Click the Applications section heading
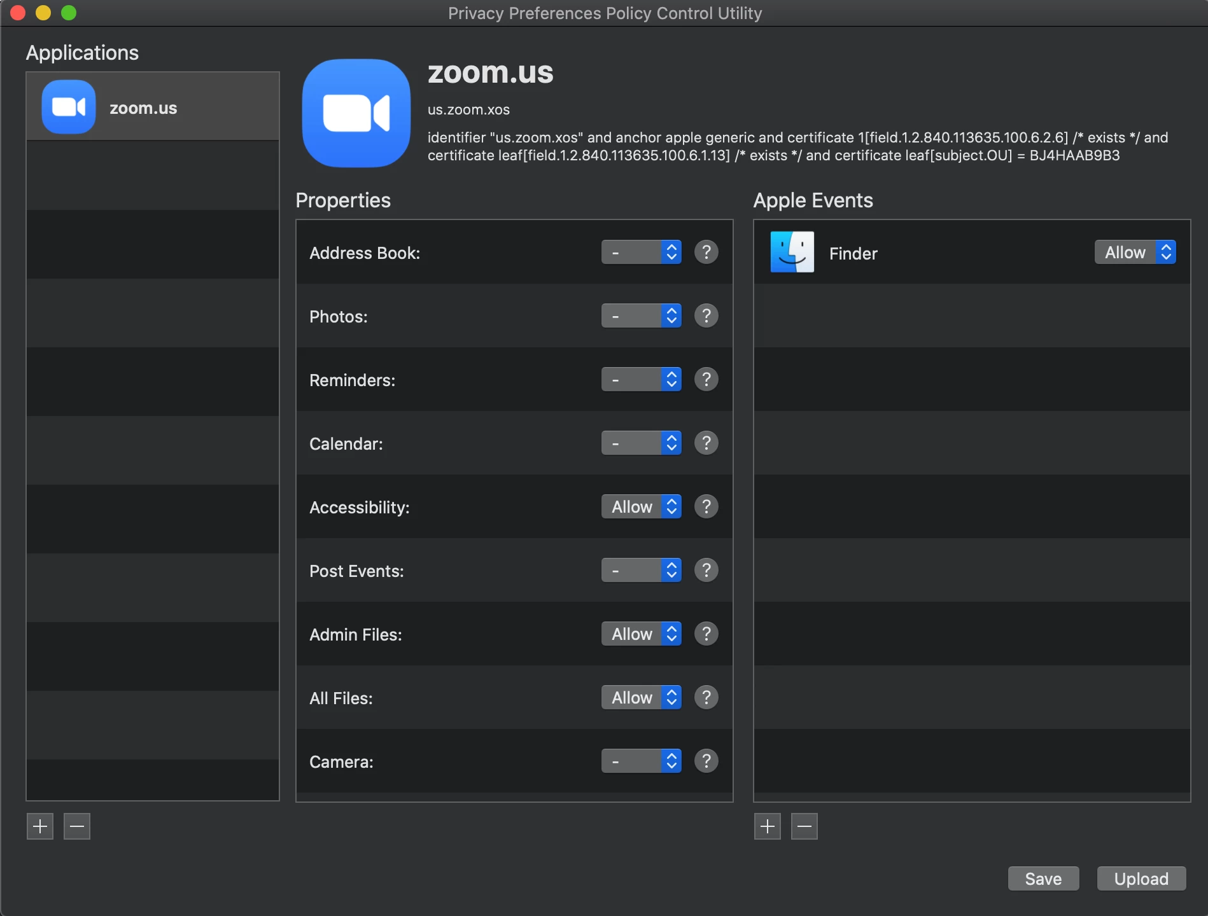 82,53
